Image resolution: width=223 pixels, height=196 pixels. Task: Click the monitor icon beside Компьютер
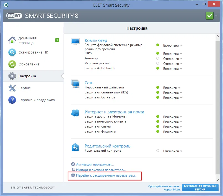click(x=75, y=42)
